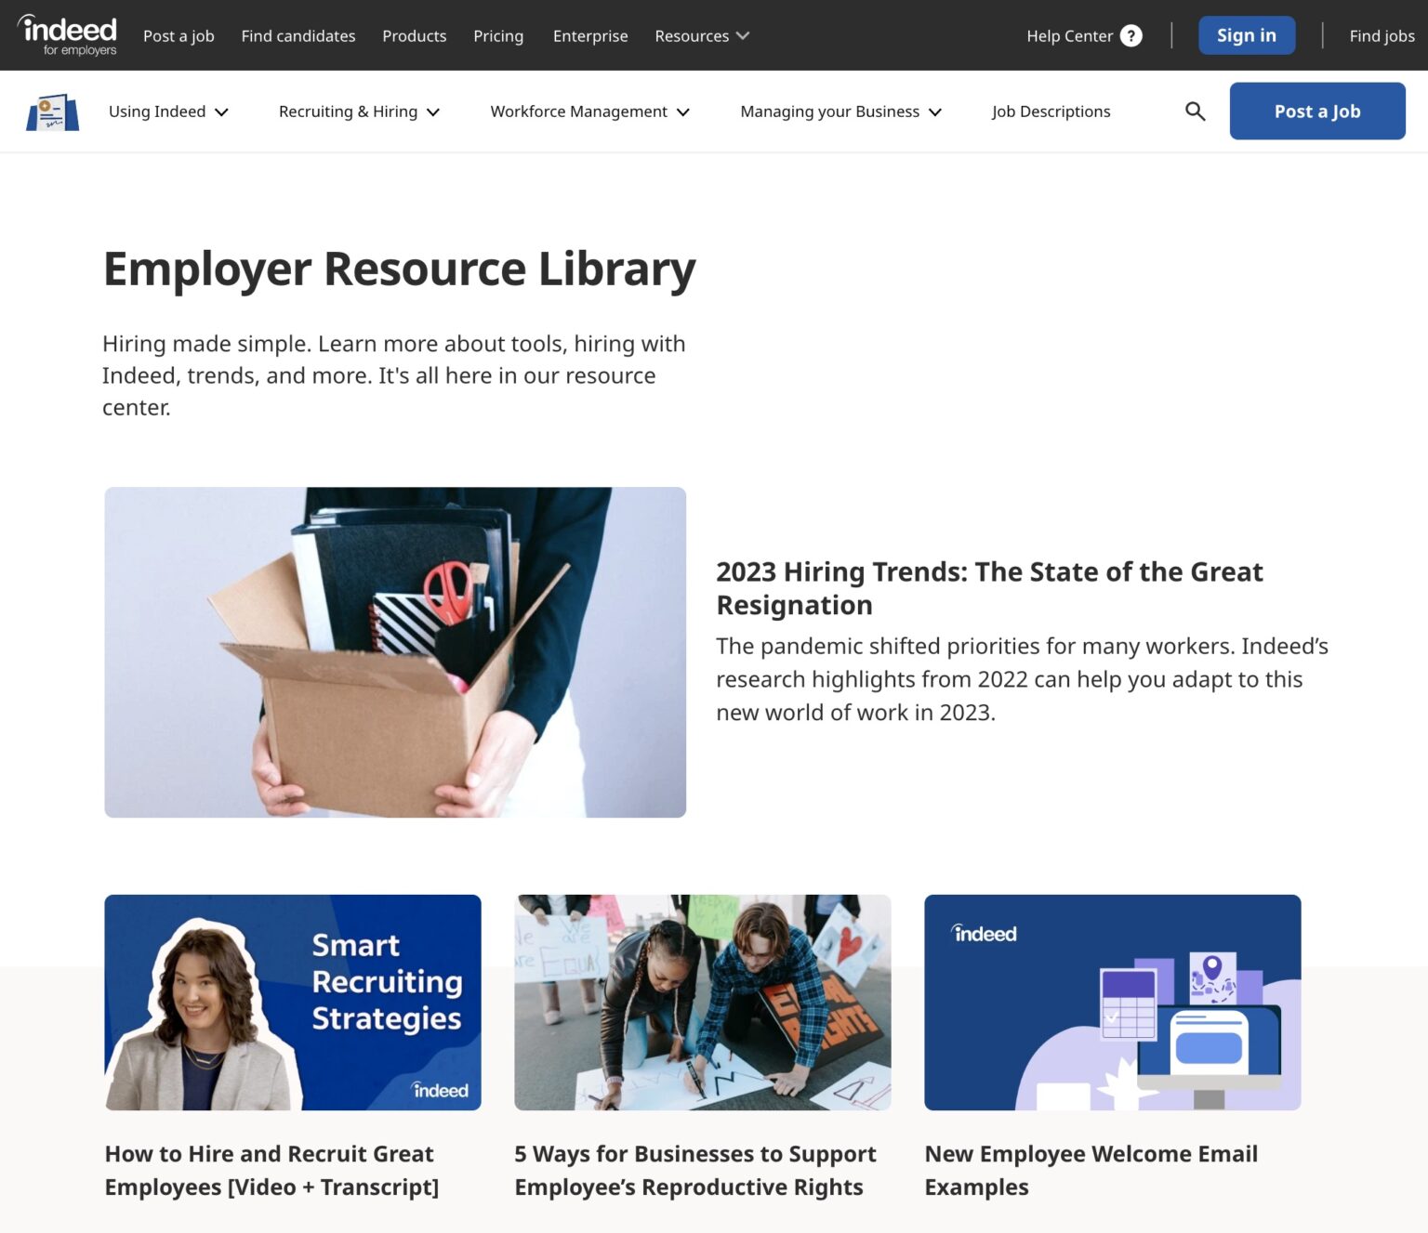Screen dimensions: 1428x1233
Task: Click the Smart Recruiting Strategies video thumbnail
Action: click(x=292, y=1003)
